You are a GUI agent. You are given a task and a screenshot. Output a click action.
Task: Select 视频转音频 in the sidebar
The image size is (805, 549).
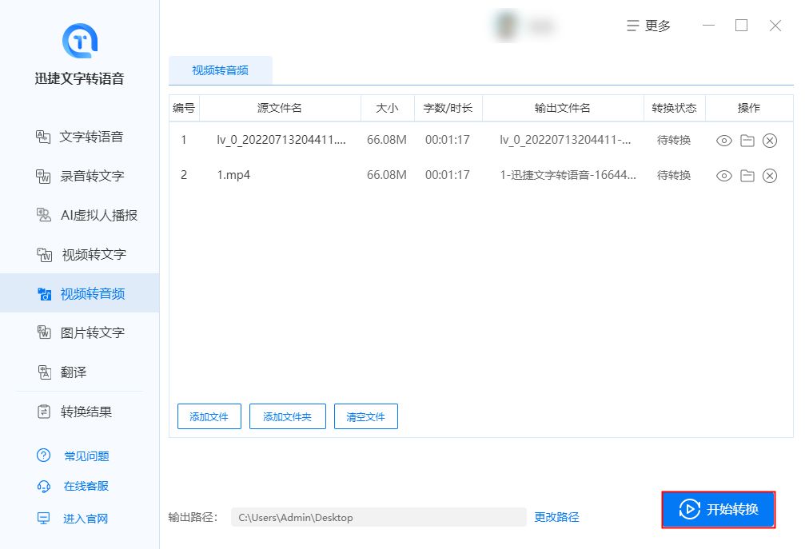(80, 293)
